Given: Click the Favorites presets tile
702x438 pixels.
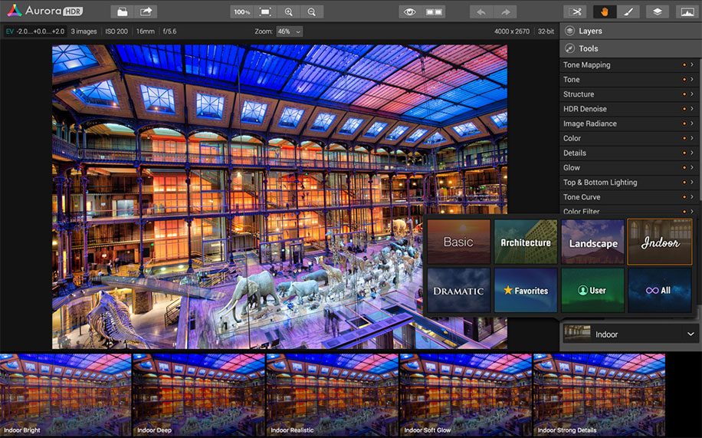Looking at the screenshot, I should (x=526, y=290).
